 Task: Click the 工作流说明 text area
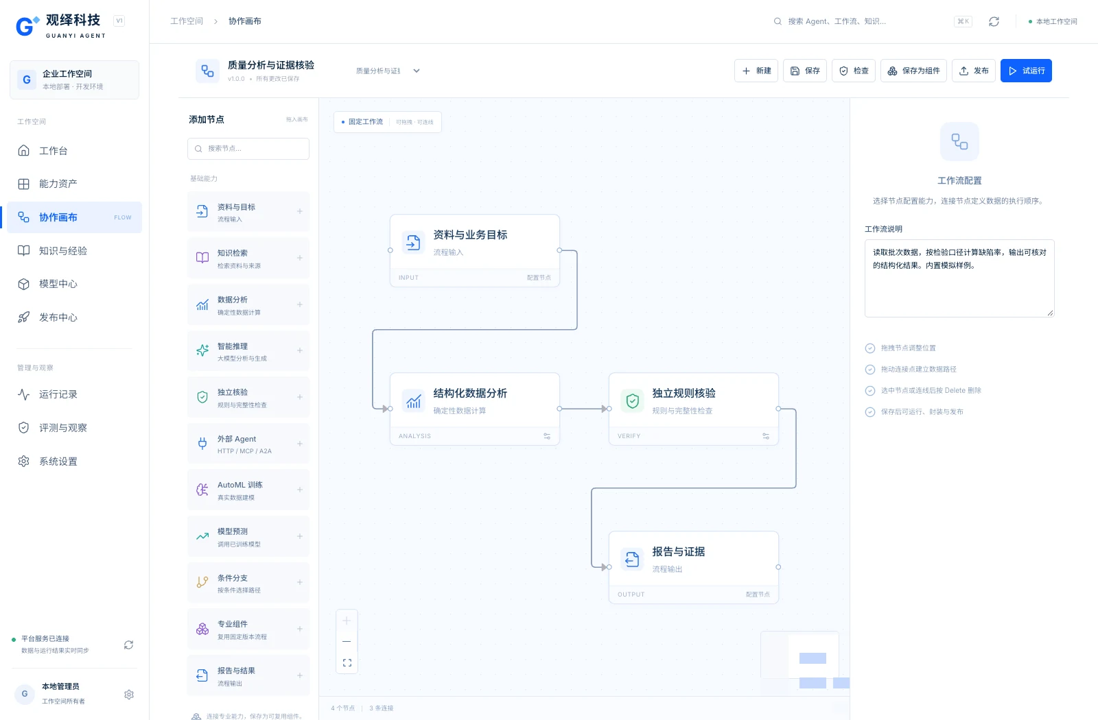[959, 278]
